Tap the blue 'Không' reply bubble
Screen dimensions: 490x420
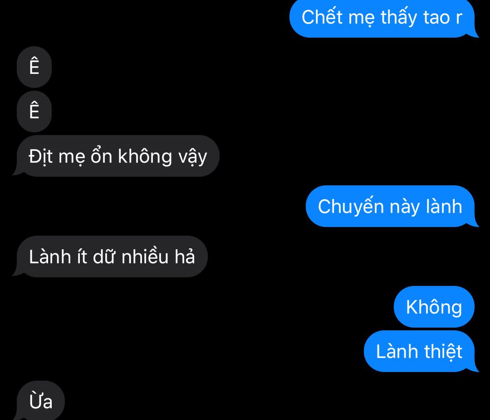[434, 307]
